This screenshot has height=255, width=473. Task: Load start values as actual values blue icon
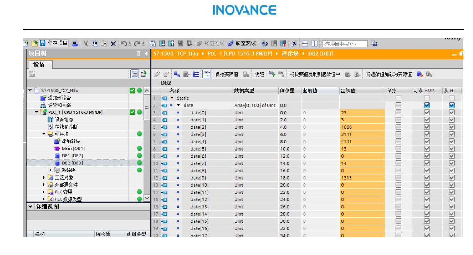coord(420,74)
